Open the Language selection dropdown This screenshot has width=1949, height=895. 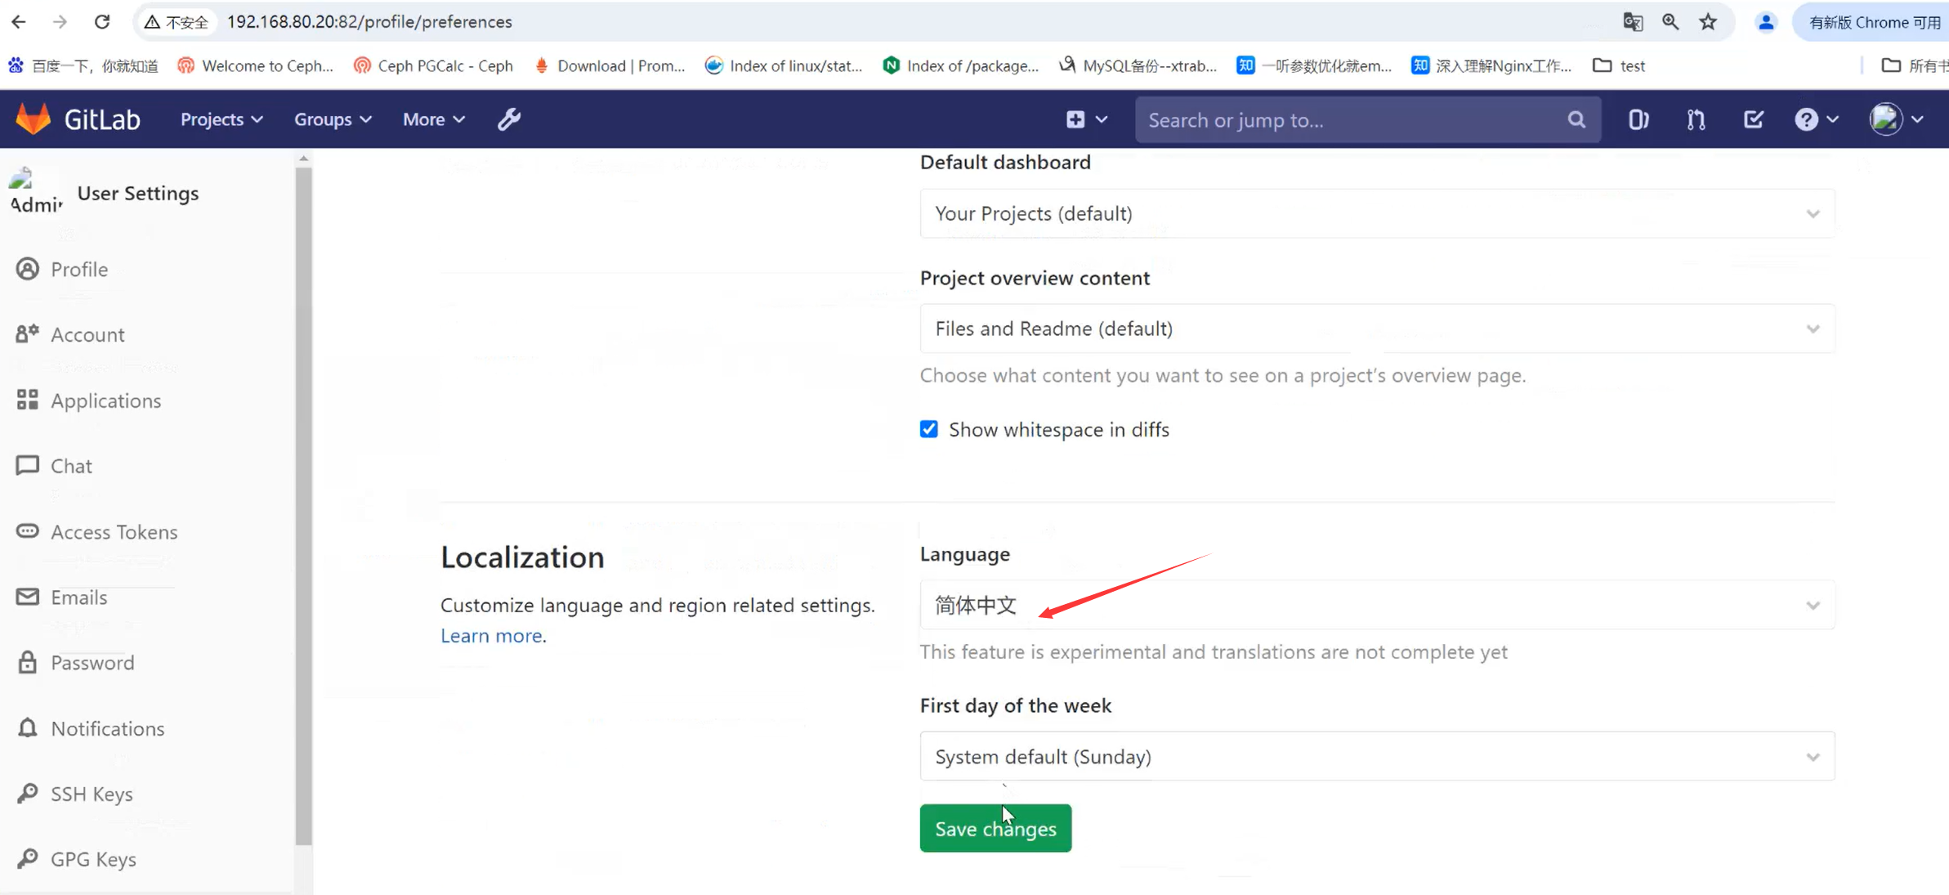click(x=1376, y=605)
